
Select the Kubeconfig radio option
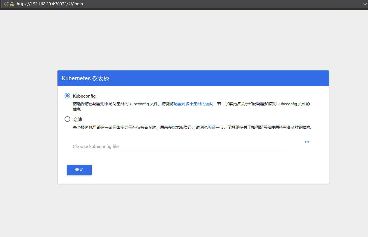67,96
